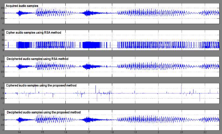Click 'Deciphered audio samples using the proposed method' title
Screen dimensions: 222x134
pos(44,112)
